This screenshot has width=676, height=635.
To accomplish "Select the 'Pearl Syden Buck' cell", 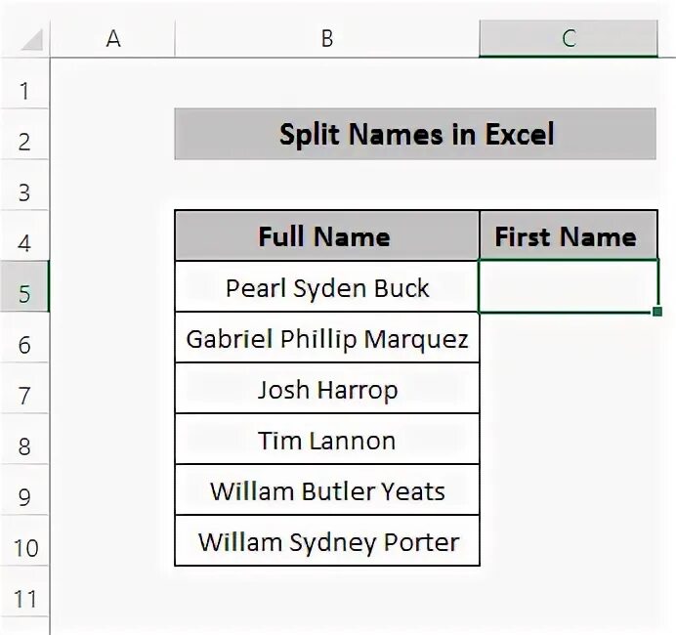I will (x=327, y=286).
